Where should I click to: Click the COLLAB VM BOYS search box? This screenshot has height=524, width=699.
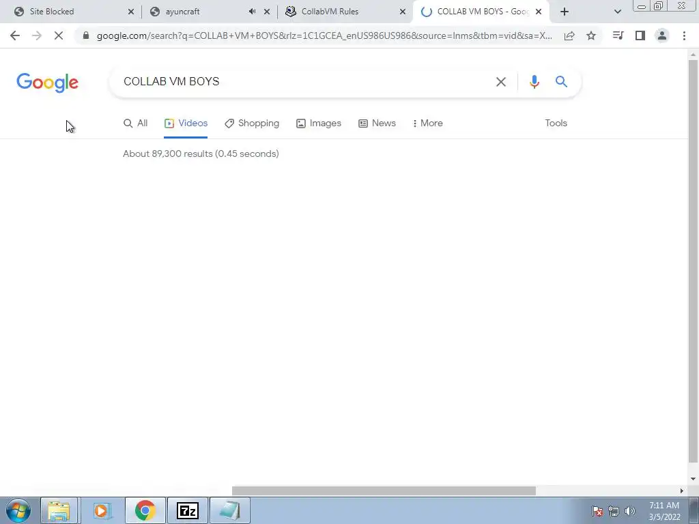pos(303,82)
